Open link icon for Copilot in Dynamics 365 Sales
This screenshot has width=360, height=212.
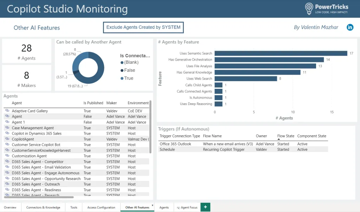[x=7, y=133]
